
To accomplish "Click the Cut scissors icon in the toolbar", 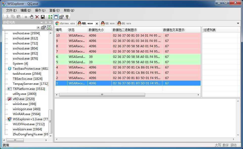I will [7, 17].
